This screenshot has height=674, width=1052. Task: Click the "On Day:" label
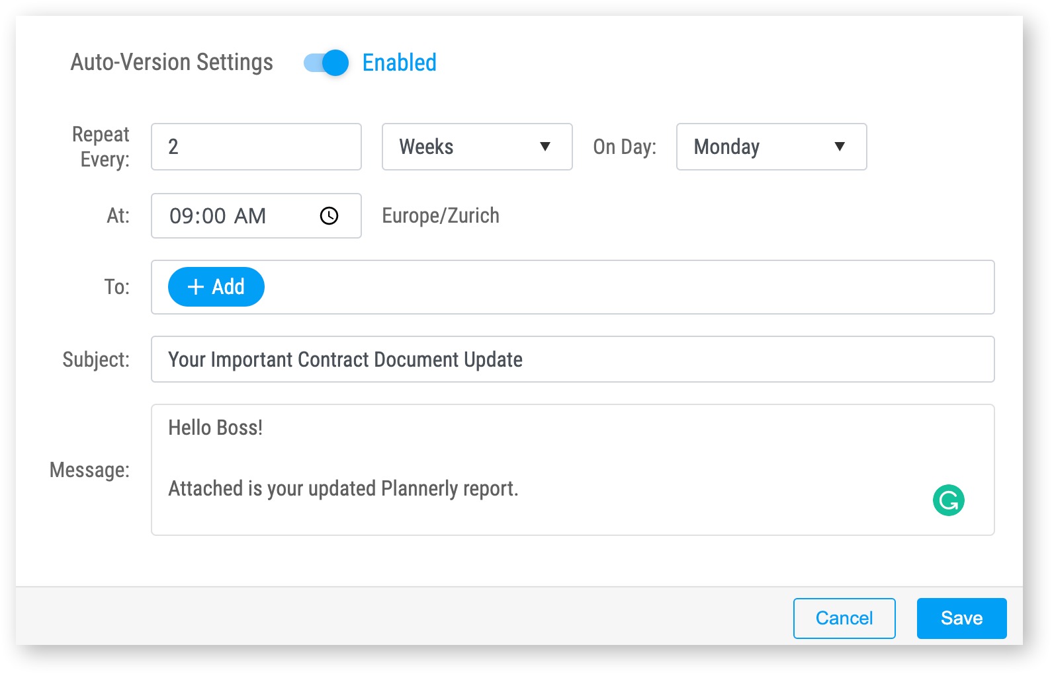click(624, 147)
